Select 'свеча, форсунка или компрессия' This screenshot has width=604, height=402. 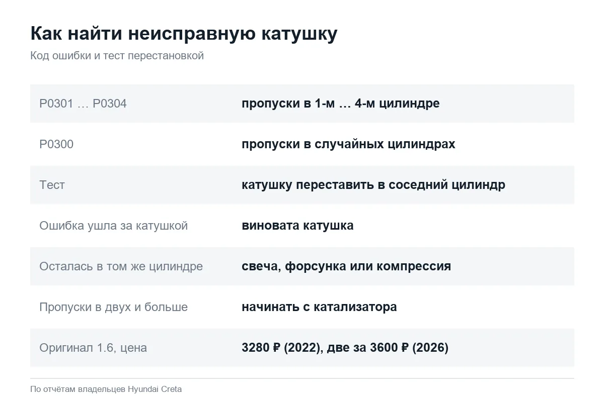point(346,266)
